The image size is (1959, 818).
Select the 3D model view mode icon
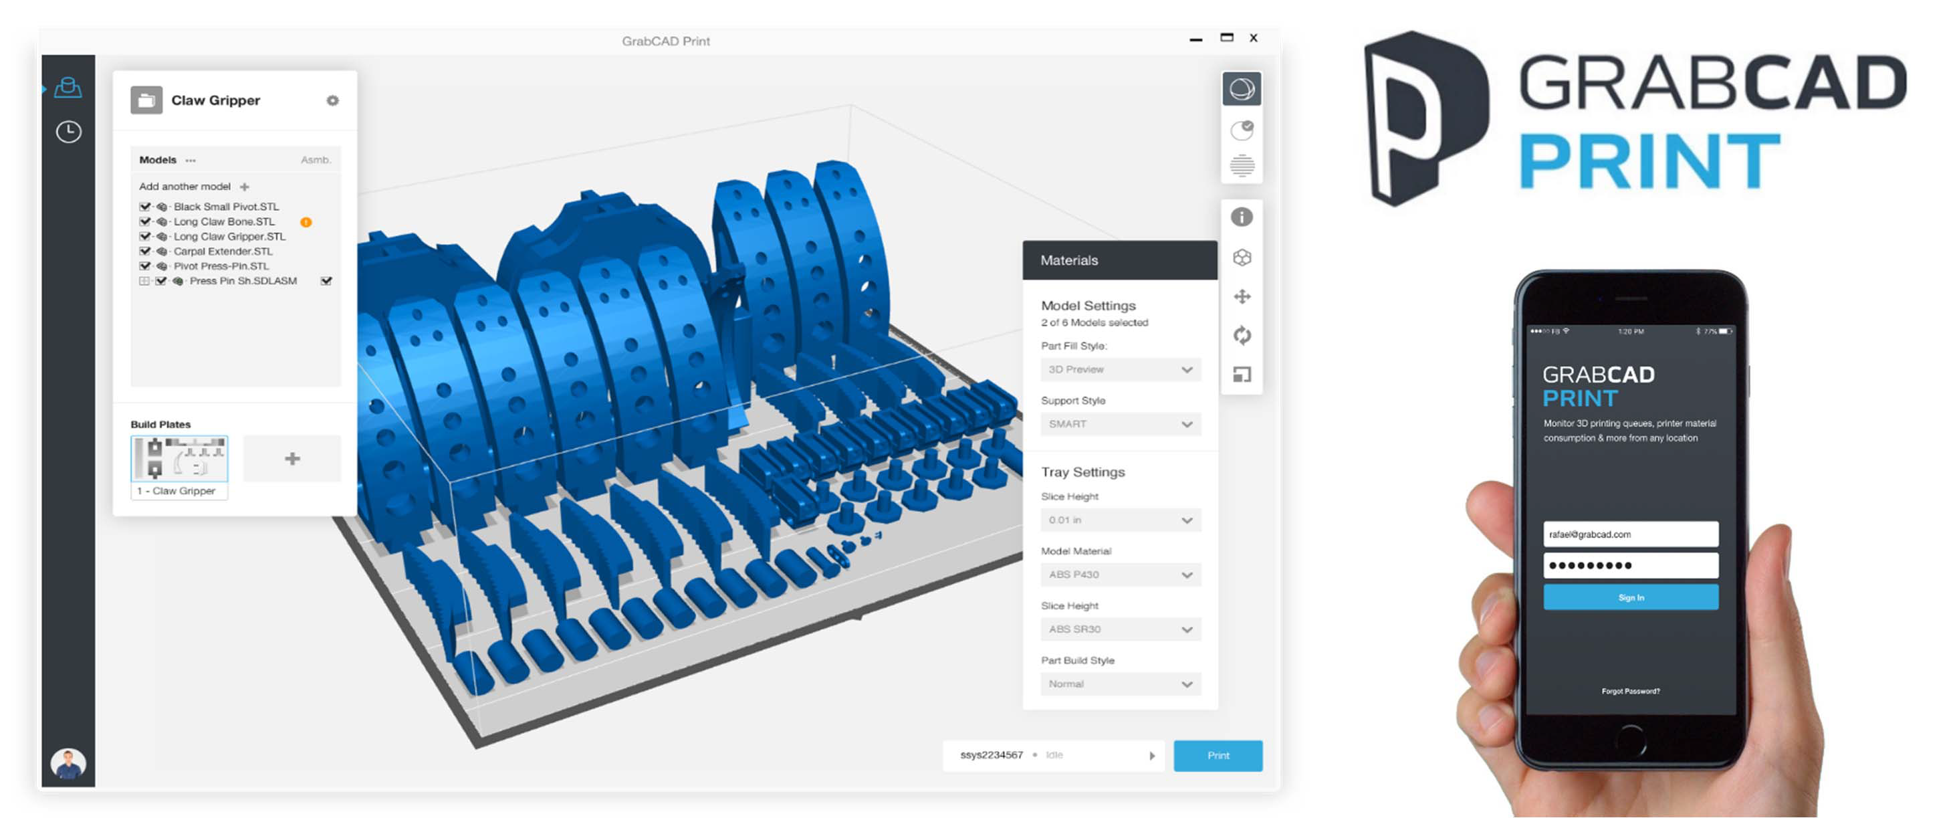pos(1241,89)
